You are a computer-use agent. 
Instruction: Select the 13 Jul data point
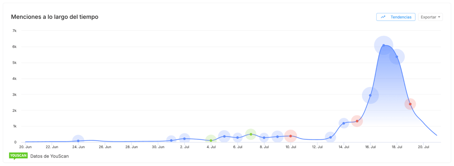point(331,137)
